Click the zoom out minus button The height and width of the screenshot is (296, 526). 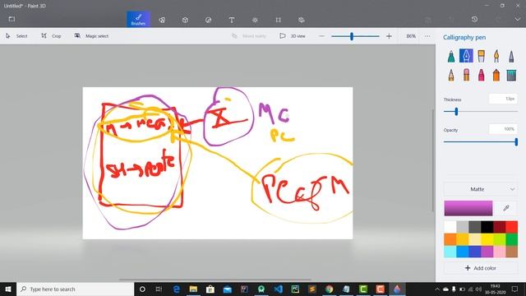321,36
